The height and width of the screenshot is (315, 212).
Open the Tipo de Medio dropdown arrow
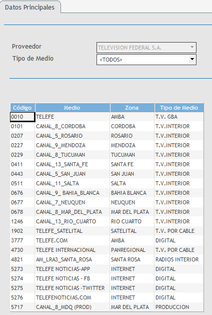click(192, 60)
